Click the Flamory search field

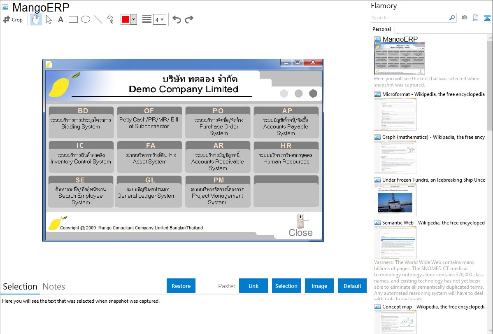(409, 18)
